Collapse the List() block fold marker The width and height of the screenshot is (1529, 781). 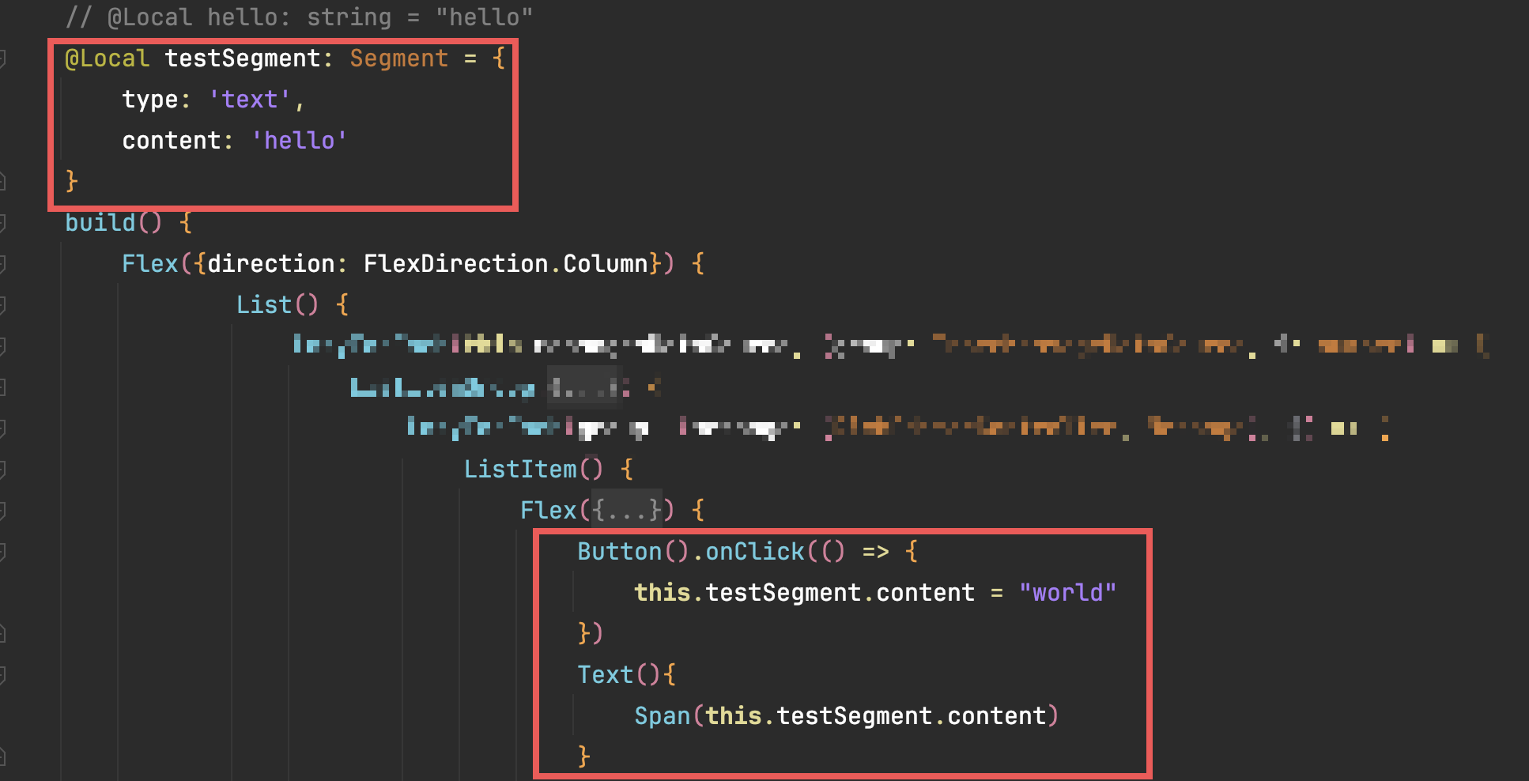coord(2,305)
